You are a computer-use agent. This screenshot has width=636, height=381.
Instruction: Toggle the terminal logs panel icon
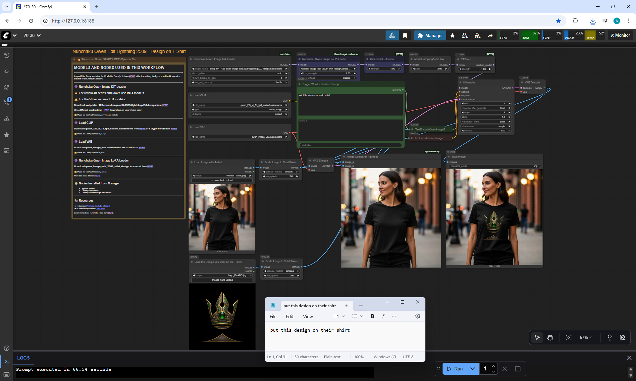coord(7,361)
